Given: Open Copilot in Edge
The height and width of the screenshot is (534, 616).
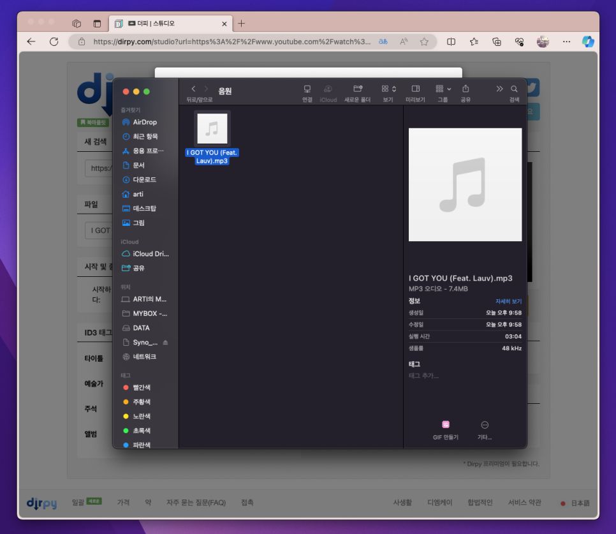Looking at the screenshot, I should (x=588, y=41).
